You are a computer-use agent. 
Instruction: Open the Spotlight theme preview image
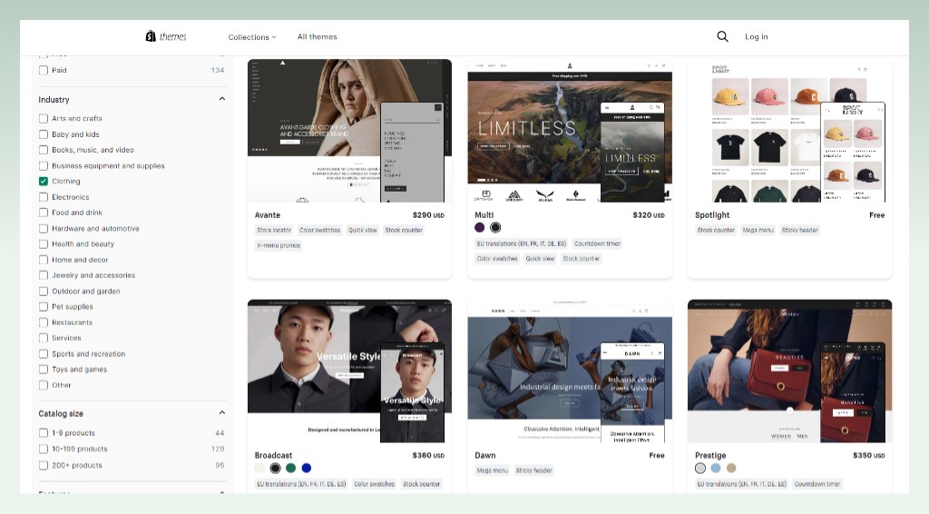pos(790,131)
